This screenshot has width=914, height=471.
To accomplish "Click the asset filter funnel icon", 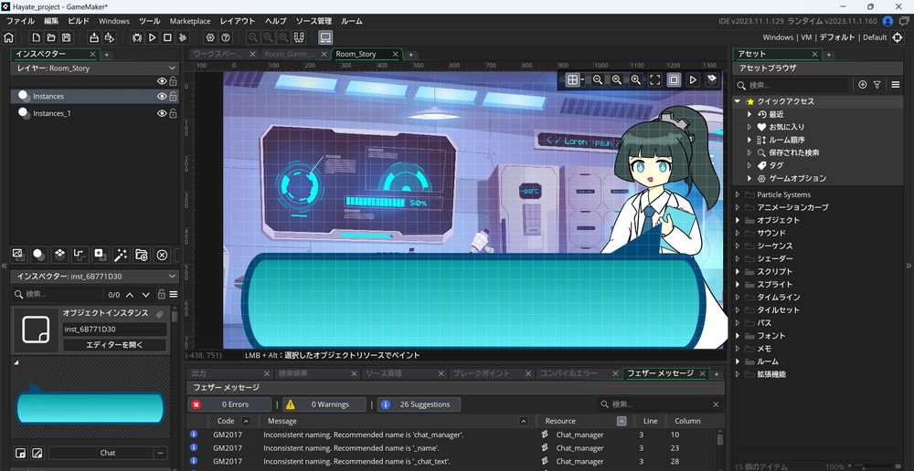I will (x=877, y=85).
